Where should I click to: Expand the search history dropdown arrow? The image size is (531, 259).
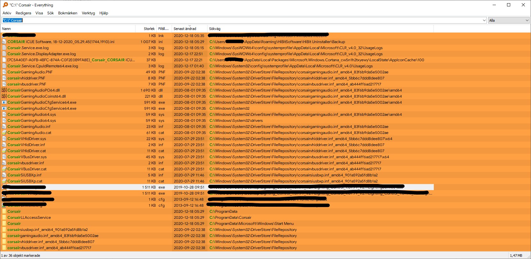[x=484, y=20]
